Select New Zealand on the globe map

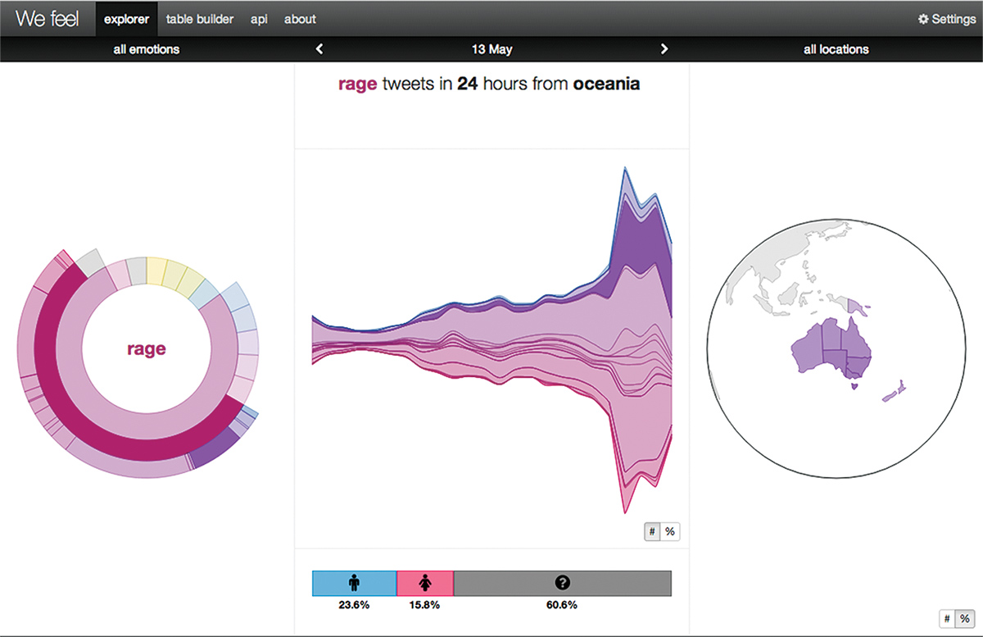[x=893, y=391]
